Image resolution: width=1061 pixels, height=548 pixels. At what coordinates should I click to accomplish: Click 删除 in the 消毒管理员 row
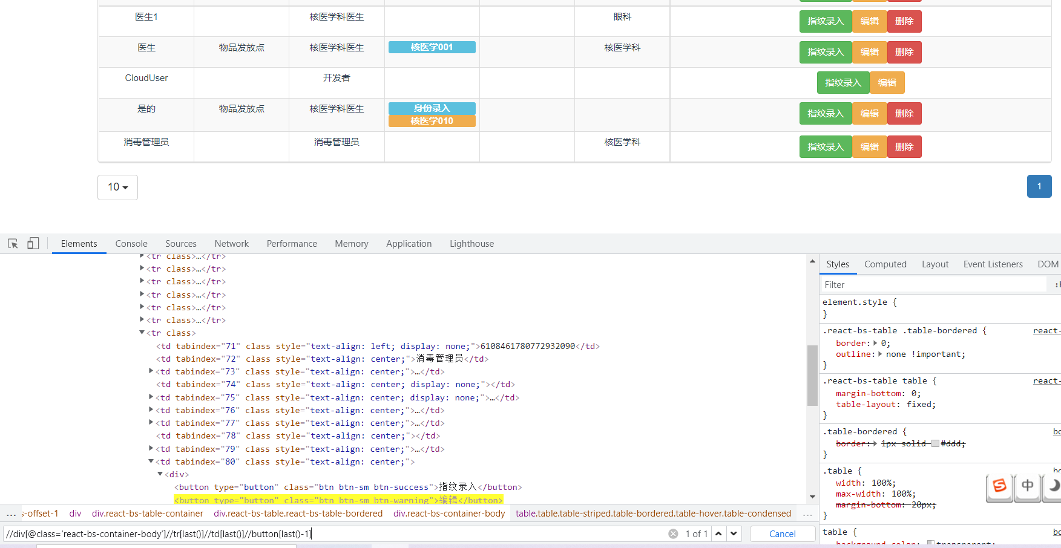[x=904, y=147]
